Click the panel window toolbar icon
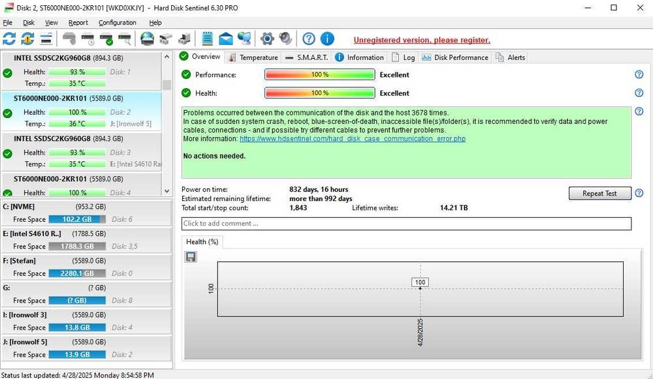Screen dimensions: 653x379 click(x=46, y=38)
